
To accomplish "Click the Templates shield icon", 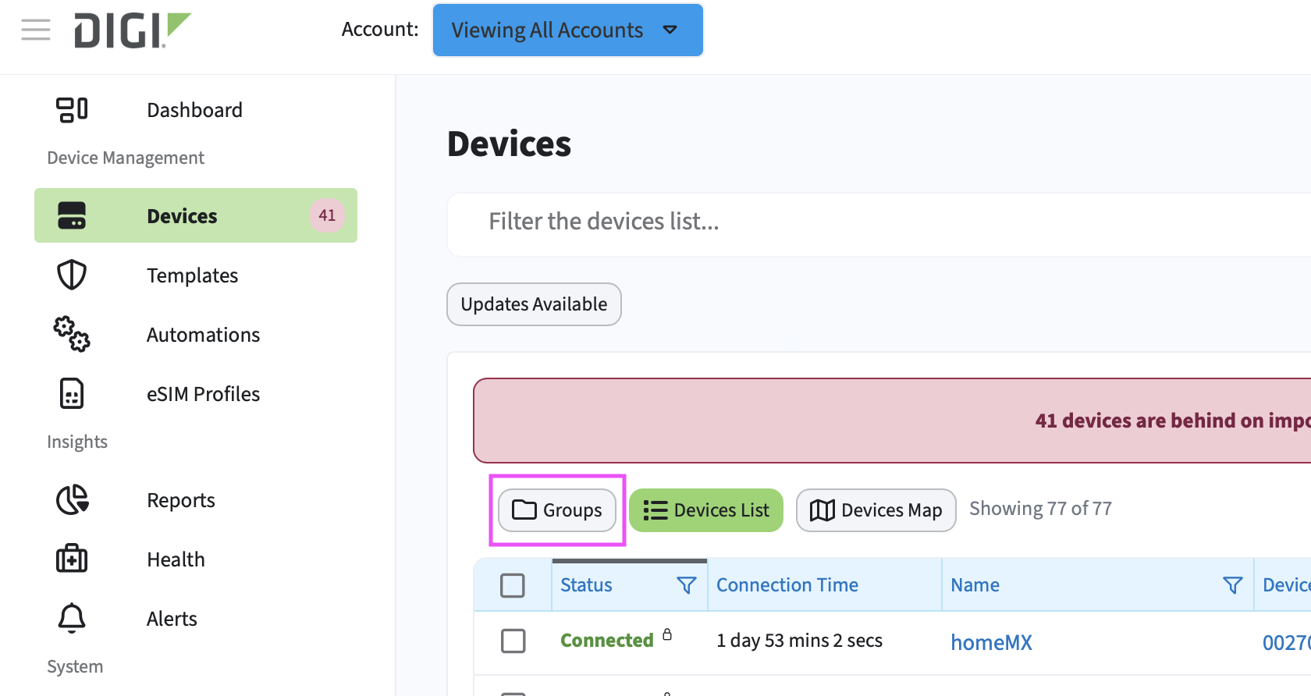I will tap(72, 275).
